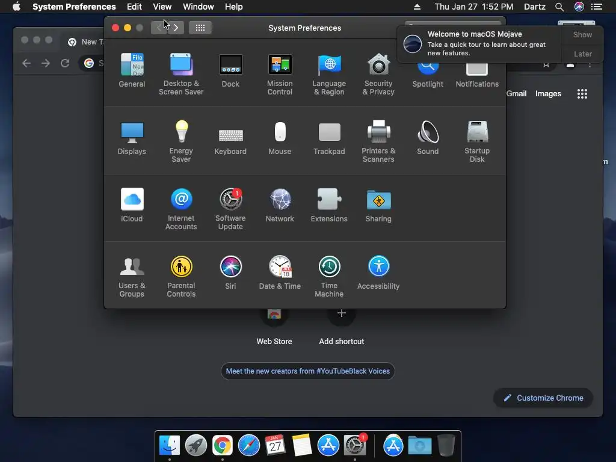Screen dimensions: 616x462
Task: Open the YouTubeBlack Voices promo link
Action: (x=307, y=371)
